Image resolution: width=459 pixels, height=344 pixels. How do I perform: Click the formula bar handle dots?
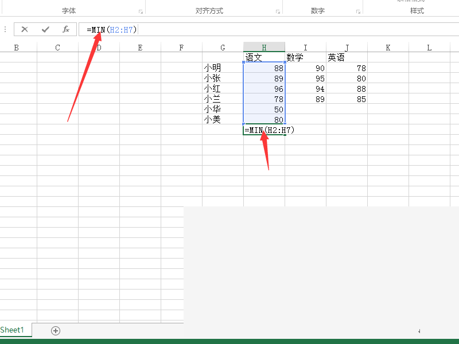[x=5, y=29]
